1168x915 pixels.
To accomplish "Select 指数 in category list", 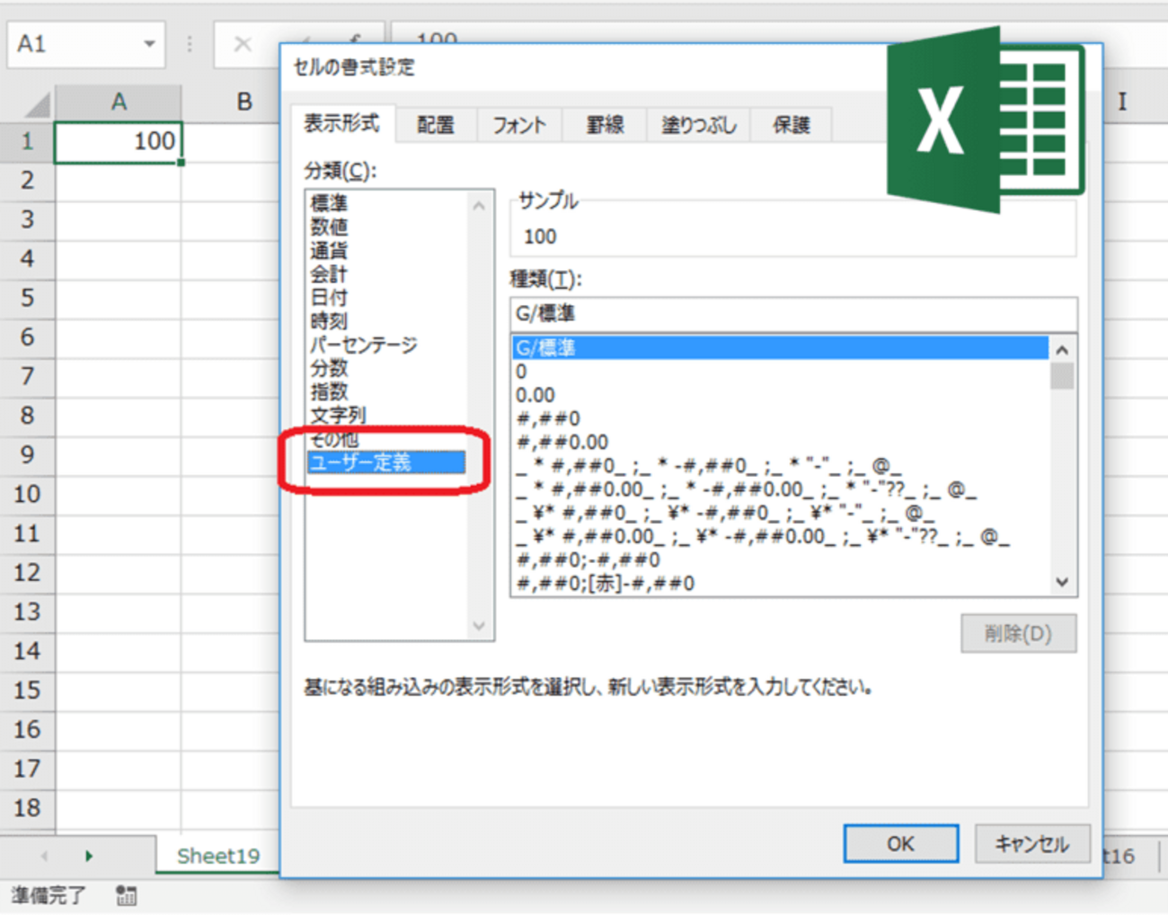I will tap(329, 392).
